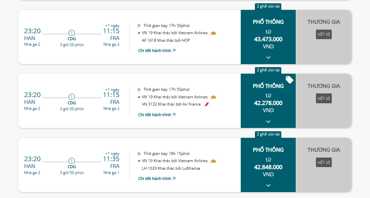Screen dimensions: 370x198
Task: Click HẾT VÉ button beside the 42.848.000 fare
Action: tap(324, 162)
